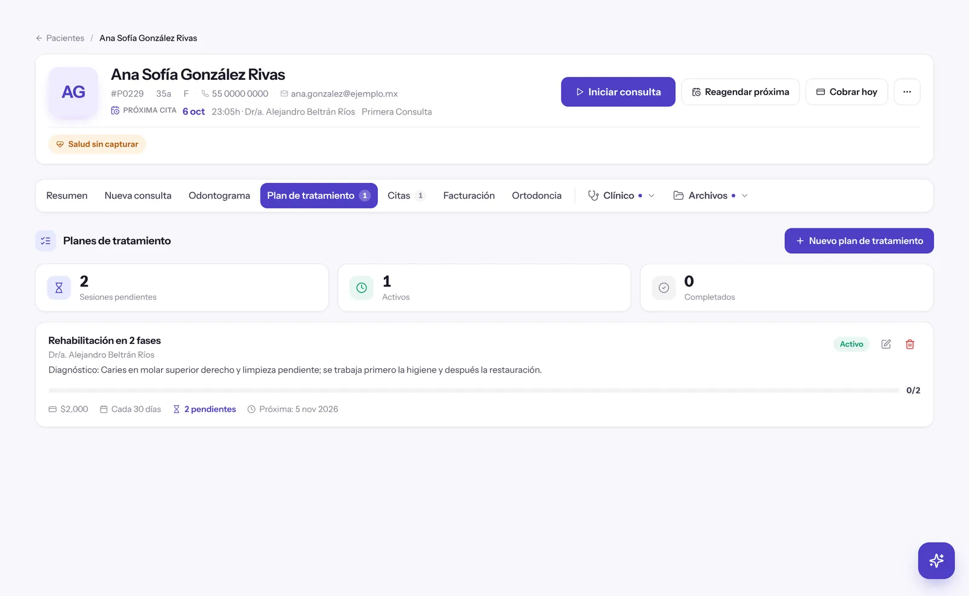Click the checkmark icon on Completados card
Viewport: 969px width, 596px height.
[664, 288]
